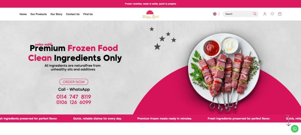Viewport: 301px width, 135px height.
Task: Click the 0114 747 8119 phone number
Action: click(x=74, y=97)
